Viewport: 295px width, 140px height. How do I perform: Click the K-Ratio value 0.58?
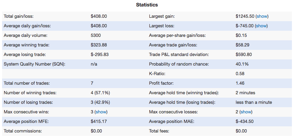click(x=240, y=74)
